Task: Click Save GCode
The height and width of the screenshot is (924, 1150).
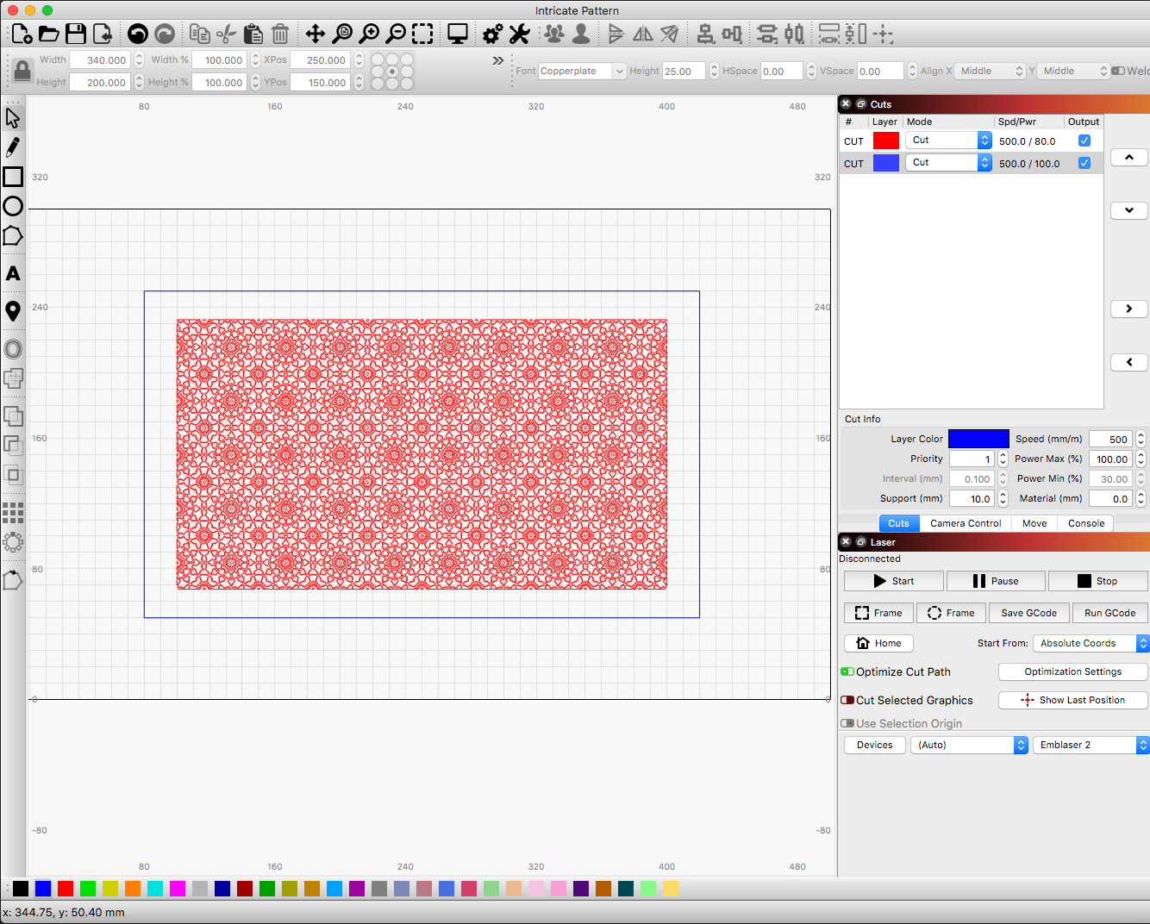Action: [1028, 613]
